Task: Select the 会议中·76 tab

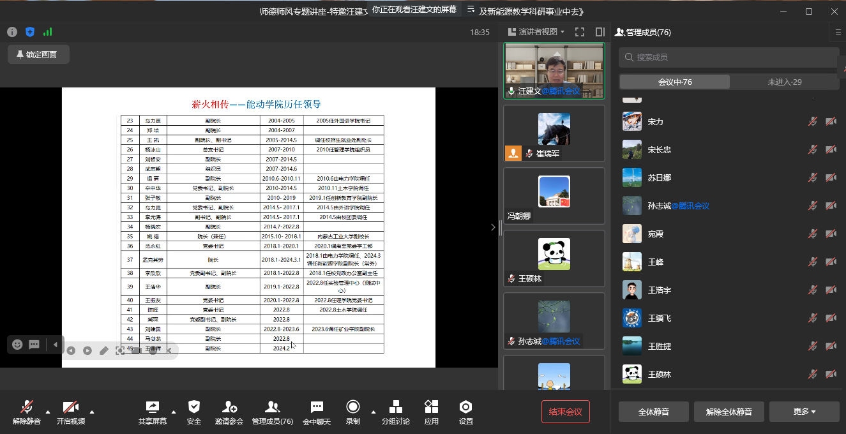Action: [674, 82]
